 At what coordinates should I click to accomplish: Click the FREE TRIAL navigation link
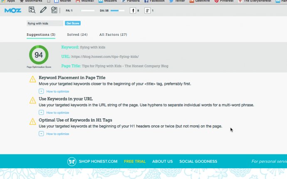135,162
